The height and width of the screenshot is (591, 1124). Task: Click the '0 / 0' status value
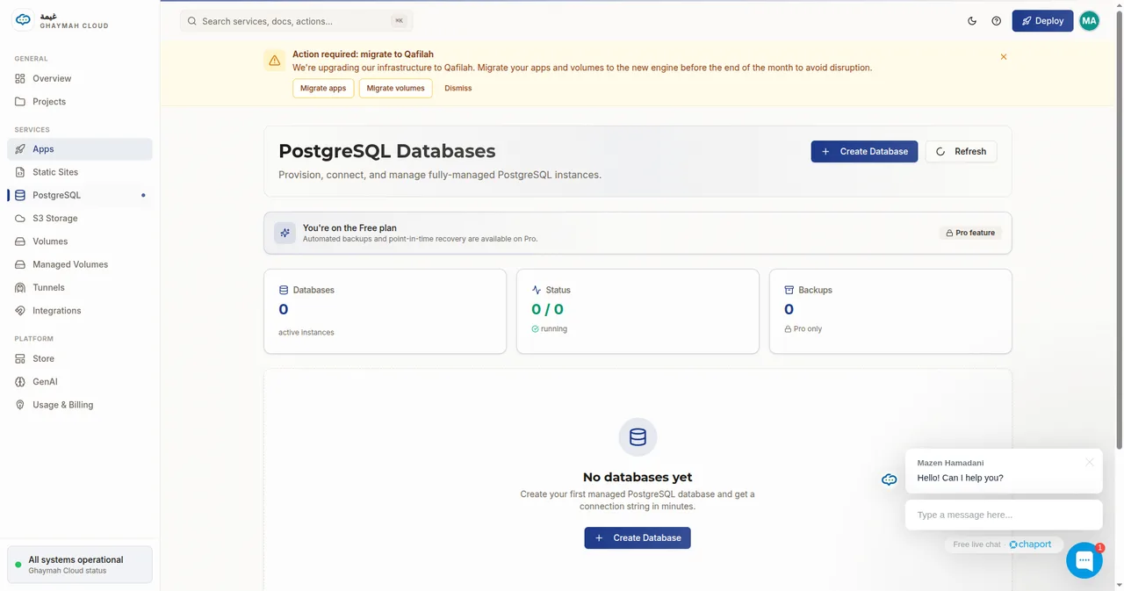pos(547,309)
